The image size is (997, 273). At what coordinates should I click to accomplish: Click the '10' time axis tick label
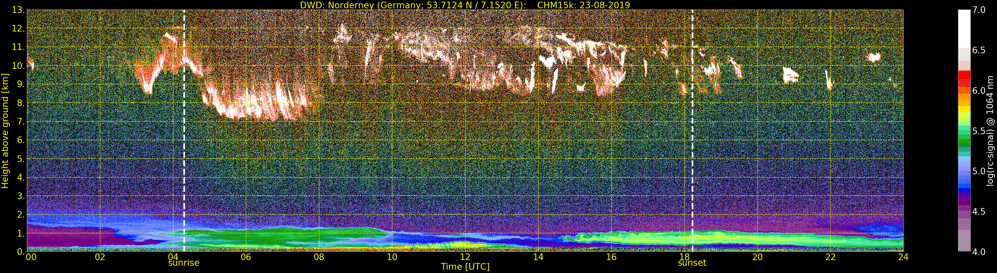392,257
